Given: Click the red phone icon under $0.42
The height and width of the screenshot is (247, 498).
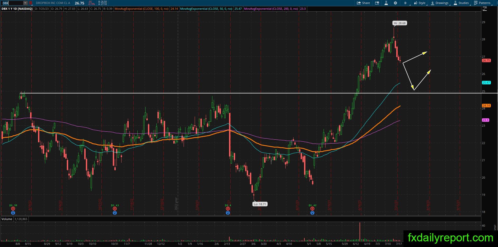Looking at the screenshot, I should click(x=312, y=209).
